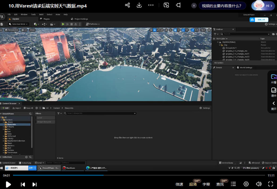This screenshot has width=277, height=189.
Task: Expand the Platforms dropdown
Action: [93, 24]
